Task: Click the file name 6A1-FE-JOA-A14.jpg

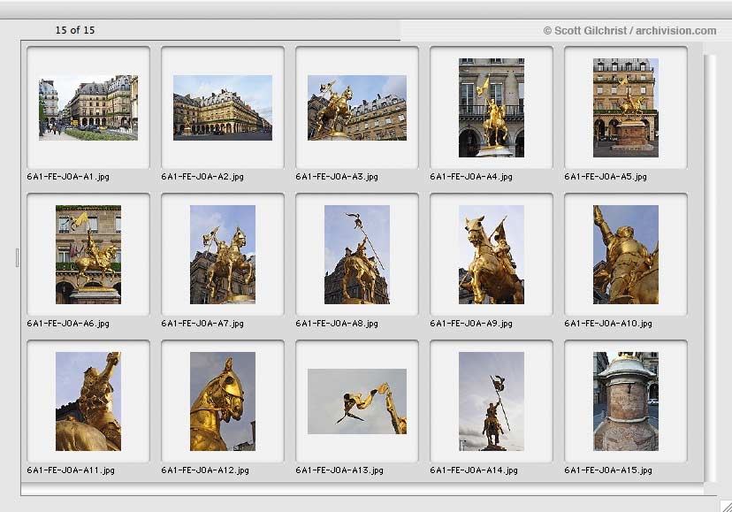Action: (475, 470)
